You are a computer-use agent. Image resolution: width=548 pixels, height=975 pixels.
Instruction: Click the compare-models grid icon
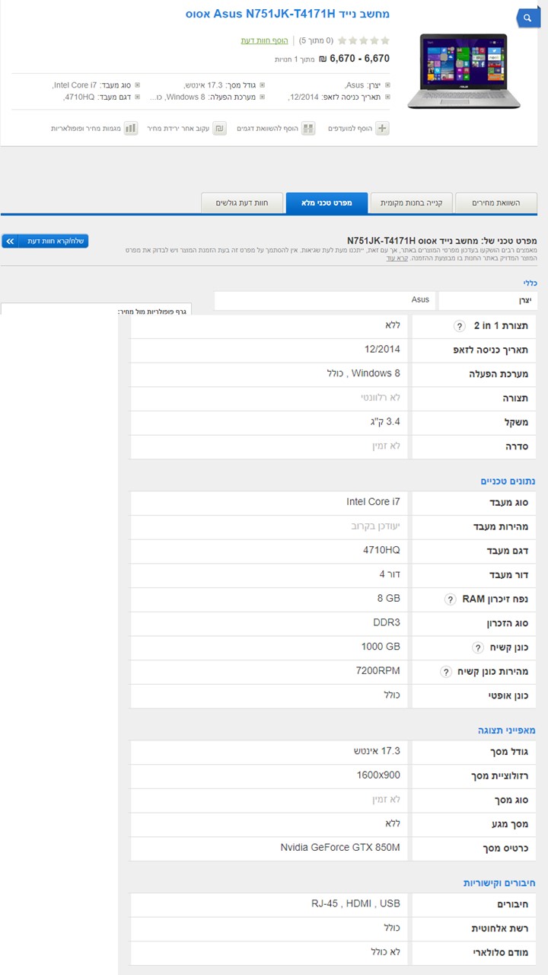pyautogui.click(x=308, y=129)
